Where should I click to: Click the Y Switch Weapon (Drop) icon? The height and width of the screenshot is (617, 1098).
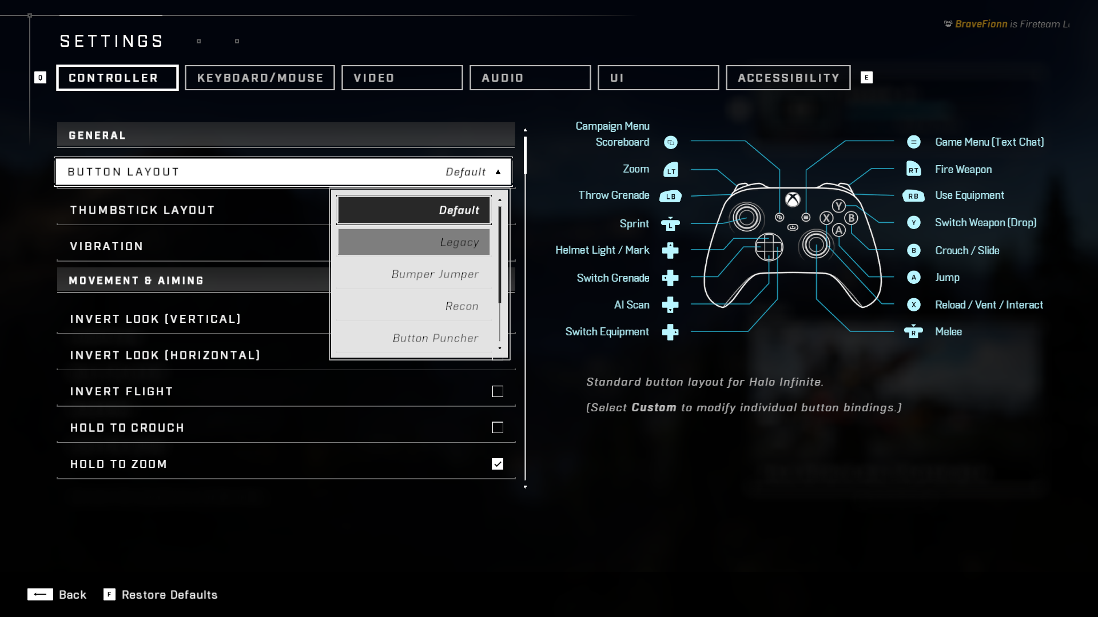click(x=914, y=223)
